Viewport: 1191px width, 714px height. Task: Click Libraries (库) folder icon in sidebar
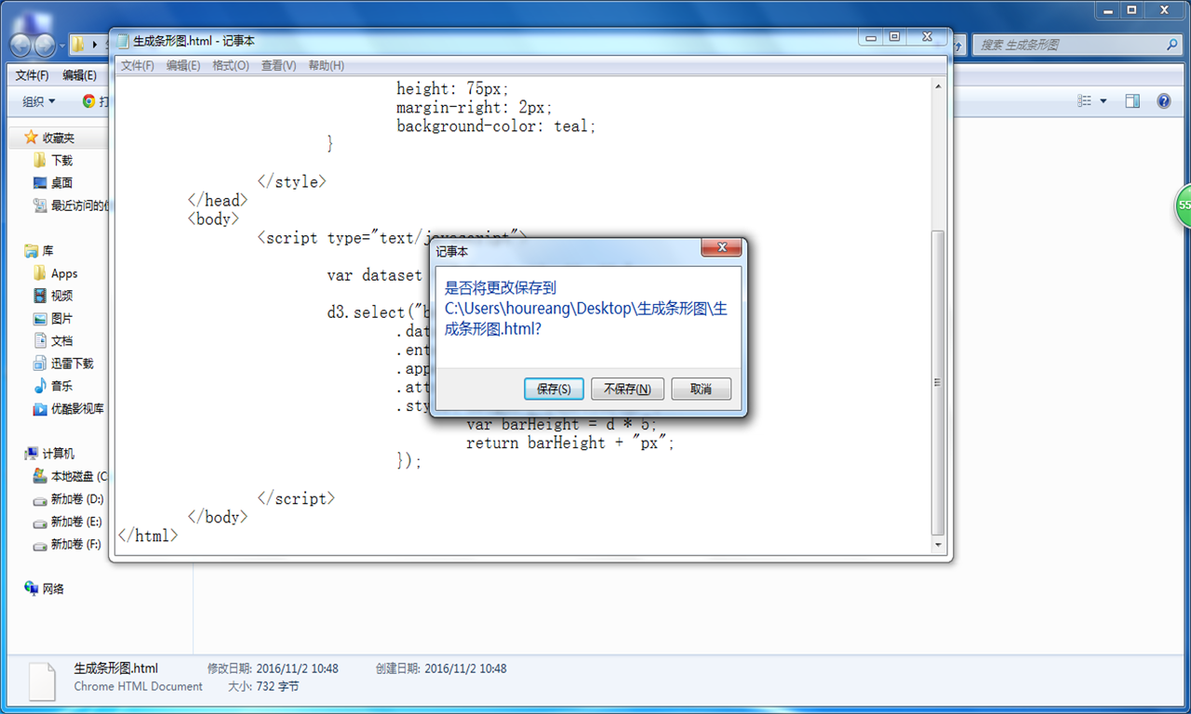click(x=31, y=251)
